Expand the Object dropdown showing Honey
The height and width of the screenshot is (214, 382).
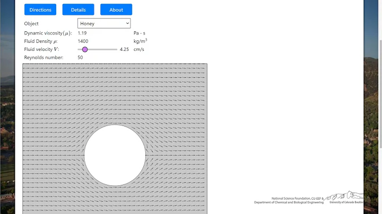point(104,23)
